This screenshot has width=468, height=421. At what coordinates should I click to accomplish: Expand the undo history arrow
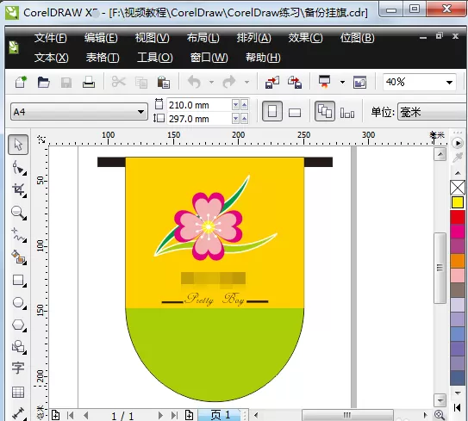[211, 82]
